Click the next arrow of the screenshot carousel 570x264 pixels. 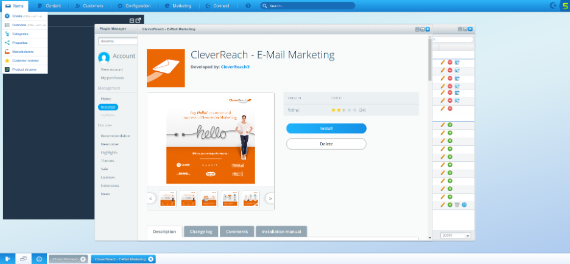coord(270,199)
